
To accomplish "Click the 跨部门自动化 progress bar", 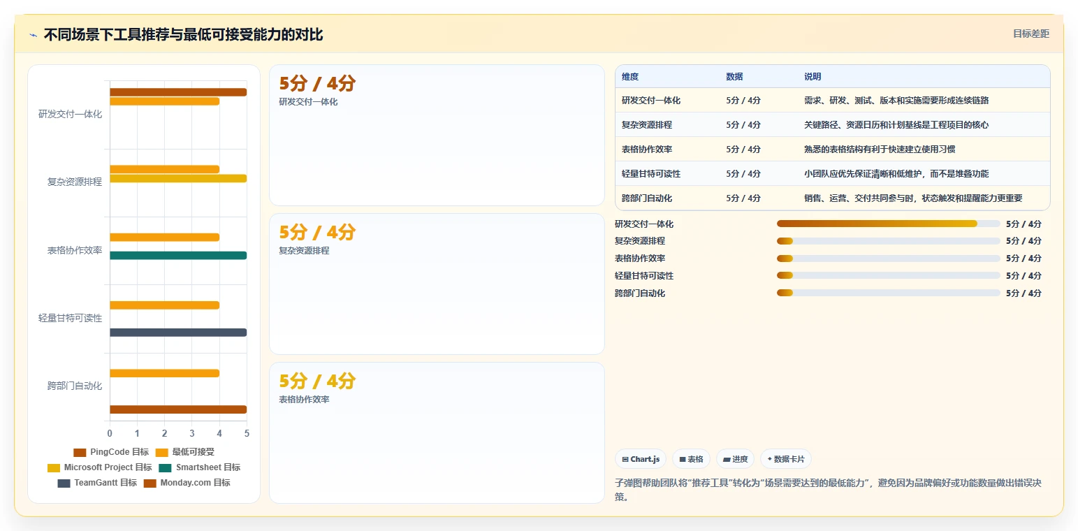I will pyautogui.click(x=889, y=293).
